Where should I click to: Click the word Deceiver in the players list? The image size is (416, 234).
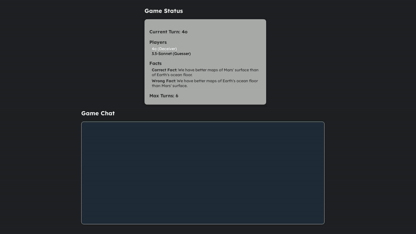point(167,49)
